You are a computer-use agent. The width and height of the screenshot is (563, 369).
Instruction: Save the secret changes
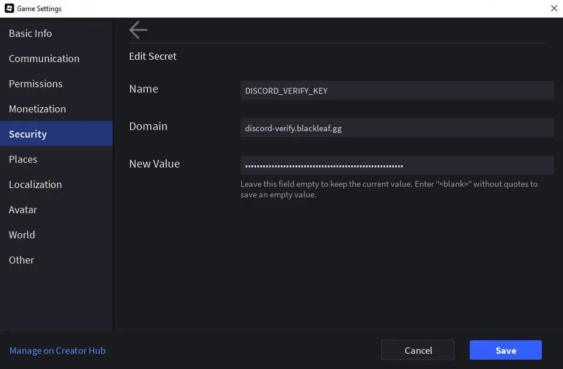506,350
